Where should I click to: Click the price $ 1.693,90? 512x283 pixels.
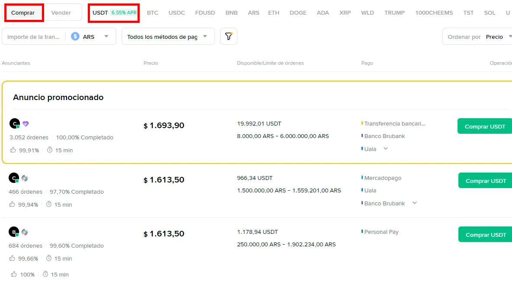coord(164,126)
